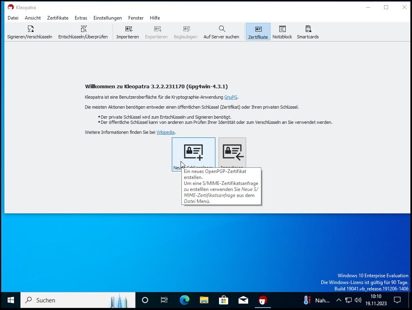The image size is (412, 310).
Task: Open the Hilfe menu
Action: click(x=155, y=18)
